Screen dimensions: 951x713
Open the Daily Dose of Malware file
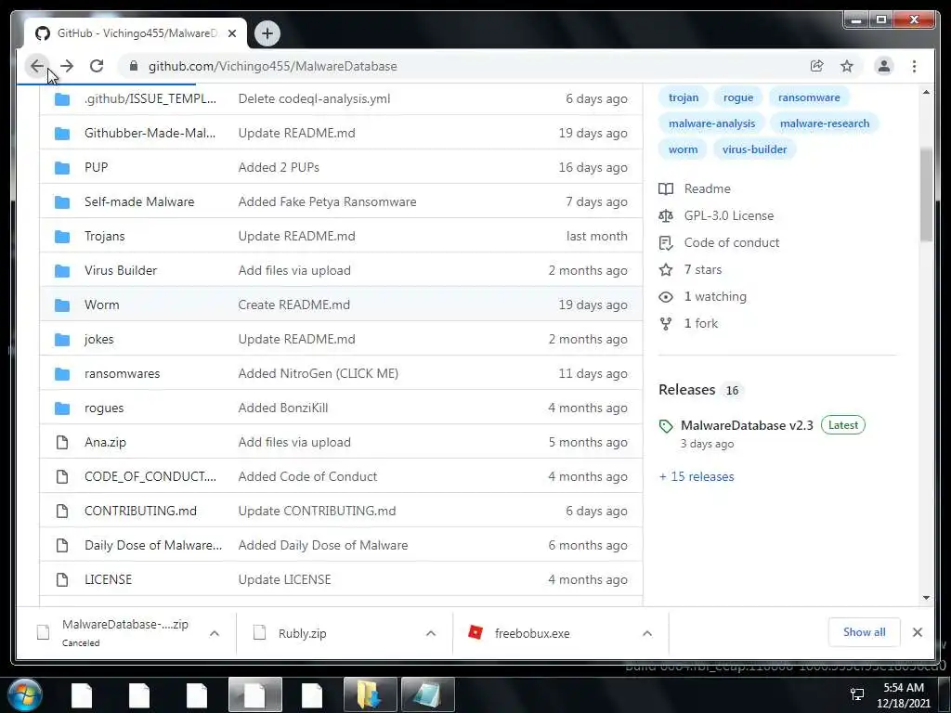tap(153, 545)
